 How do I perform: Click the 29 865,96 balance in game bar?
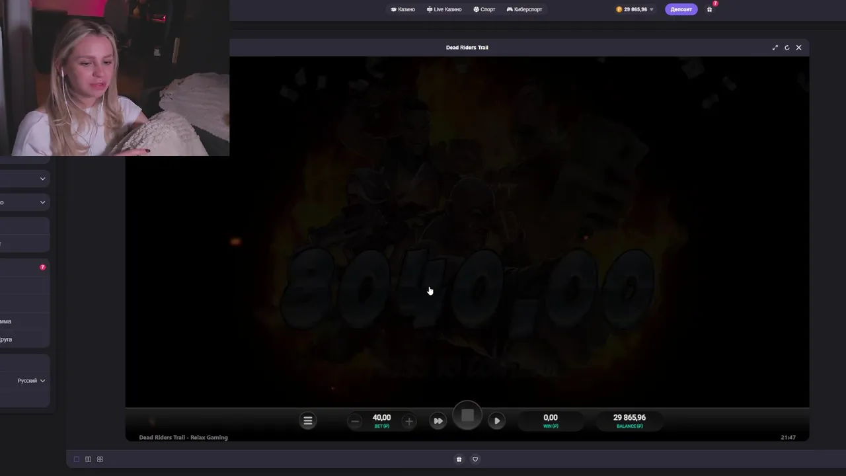point(629,418)
